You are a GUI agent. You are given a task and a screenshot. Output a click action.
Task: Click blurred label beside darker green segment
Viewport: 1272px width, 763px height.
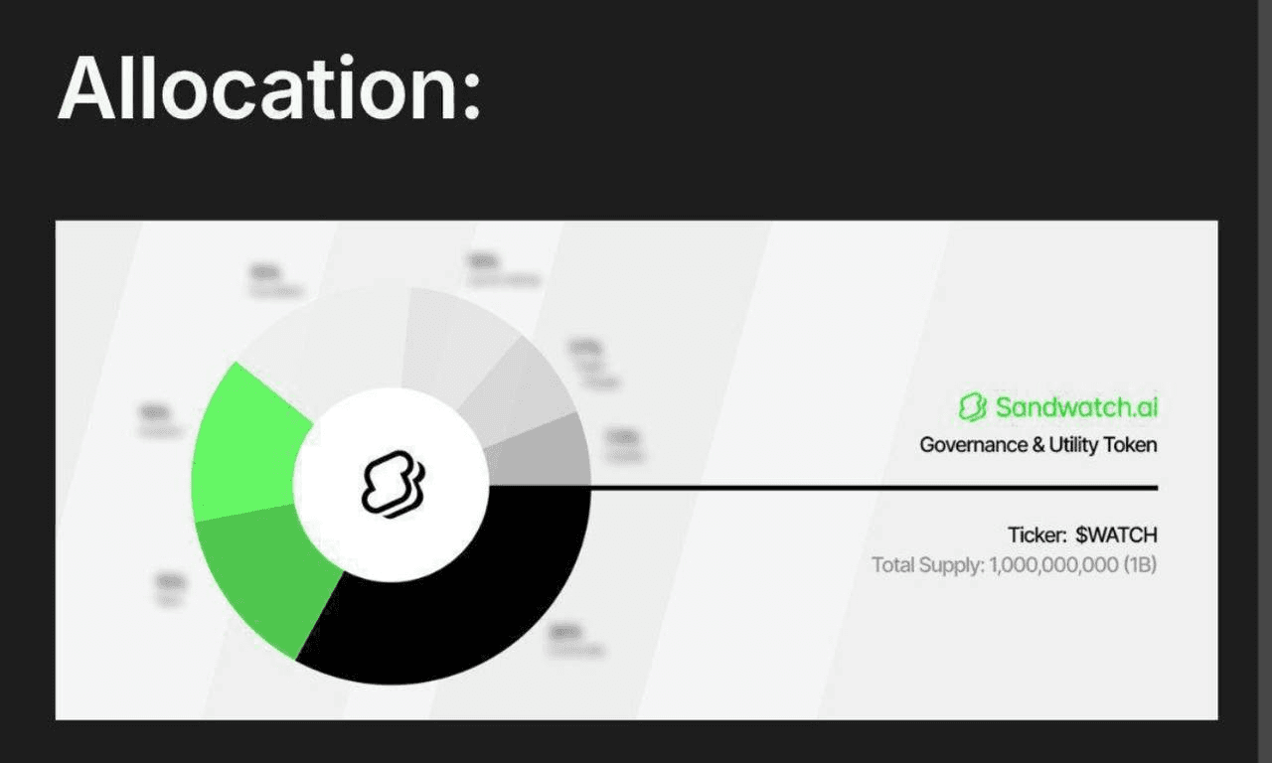tap(171, 589)
